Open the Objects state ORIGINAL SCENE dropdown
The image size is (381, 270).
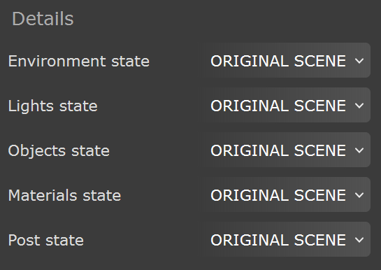point(288,150)
